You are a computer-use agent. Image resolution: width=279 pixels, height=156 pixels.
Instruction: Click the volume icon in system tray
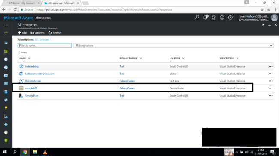click(246, 152)
